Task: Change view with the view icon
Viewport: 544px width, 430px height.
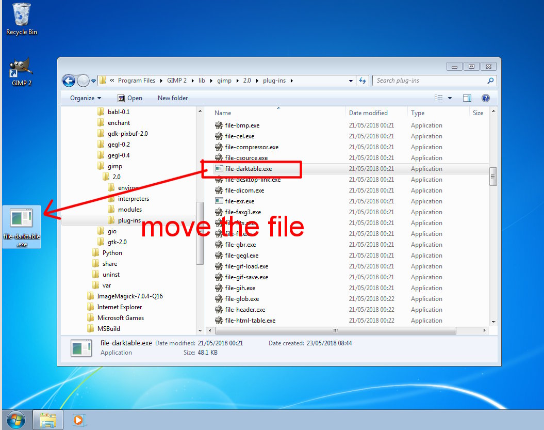Action: [x=438, y=98]
